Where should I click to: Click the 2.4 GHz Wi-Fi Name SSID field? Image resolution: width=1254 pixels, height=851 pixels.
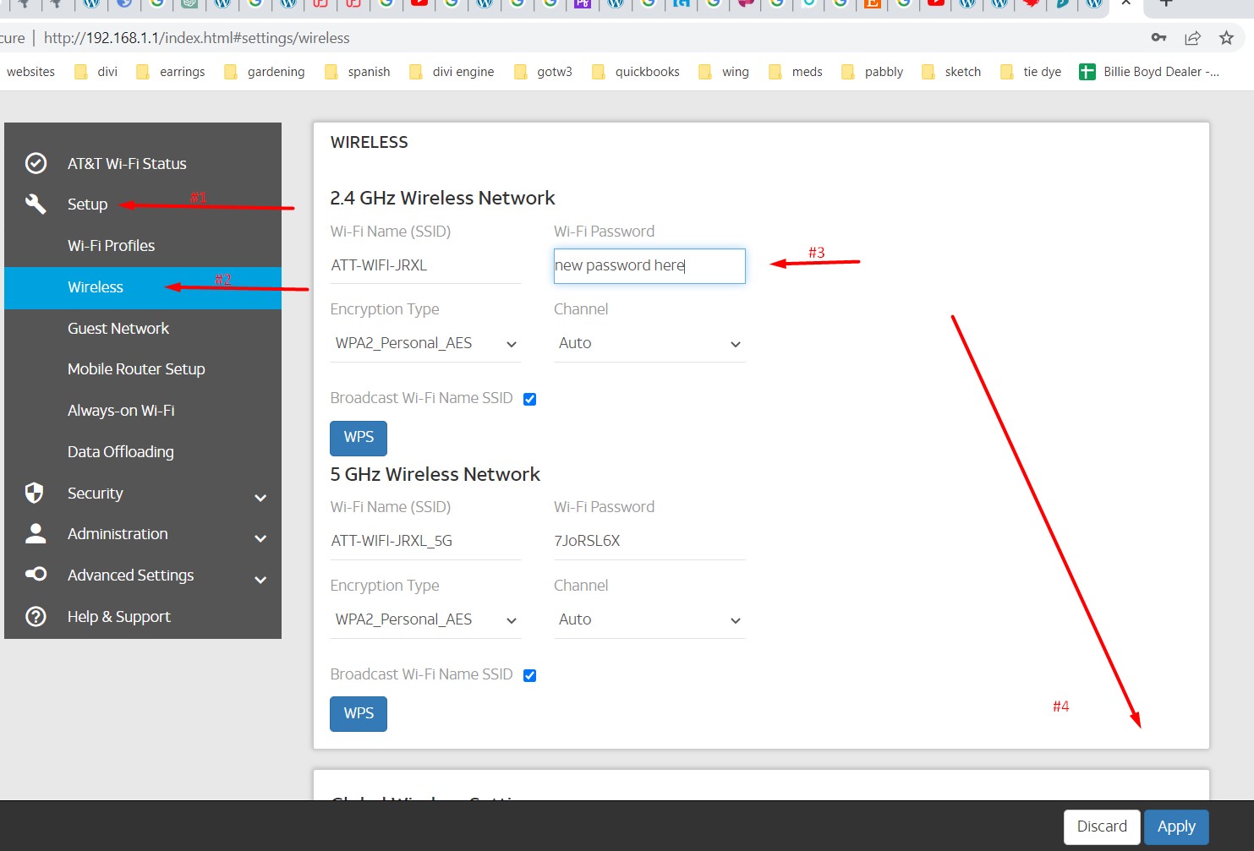pos(425,265)
